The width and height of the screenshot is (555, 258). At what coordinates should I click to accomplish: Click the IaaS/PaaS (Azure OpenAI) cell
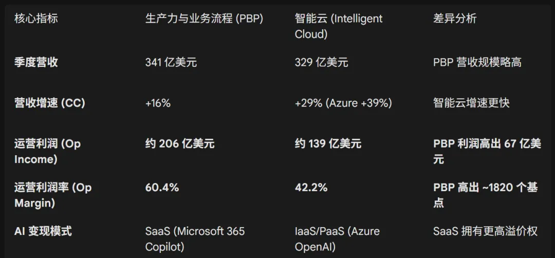pos(337,238)
